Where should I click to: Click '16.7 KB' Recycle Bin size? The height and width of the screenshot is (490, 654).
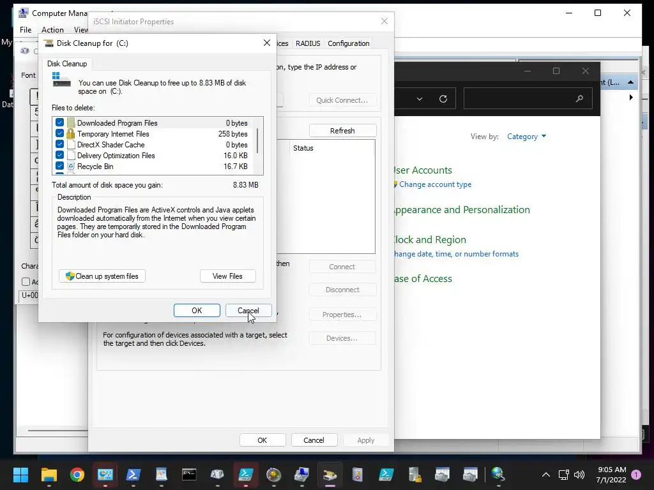click(x=236, y=167)
